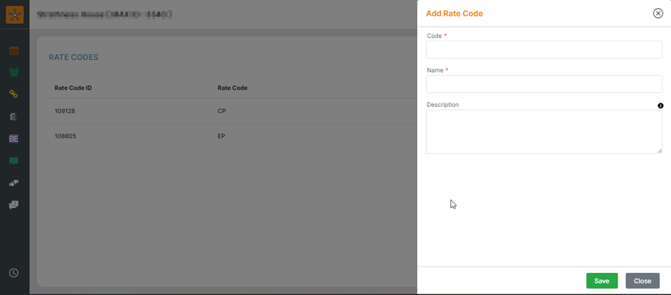
Task: Click the green people icon in sidebar
Action: click(14, 72)
